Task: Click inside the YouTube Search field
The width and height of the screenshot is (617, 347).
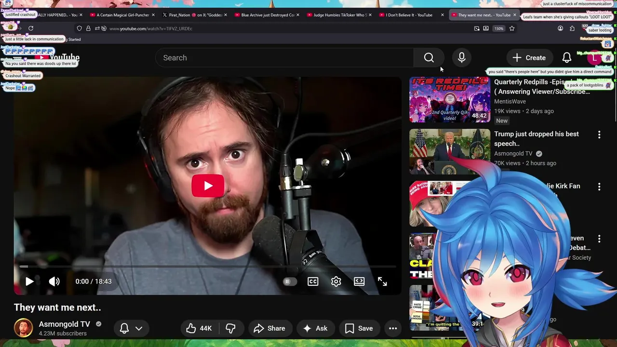Action: click(x=284, y=58)
